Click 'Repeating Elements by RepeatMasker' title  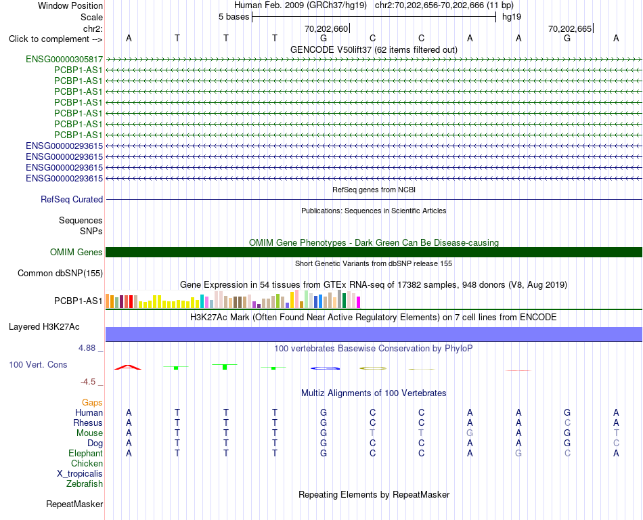[x=374, y=494]
